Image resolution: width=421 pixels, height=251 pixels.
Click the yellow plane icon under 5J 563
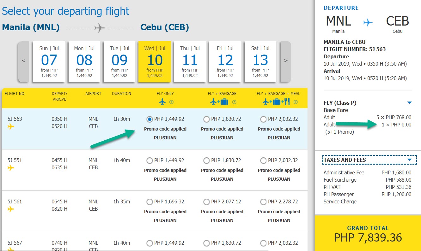[11, 126]
